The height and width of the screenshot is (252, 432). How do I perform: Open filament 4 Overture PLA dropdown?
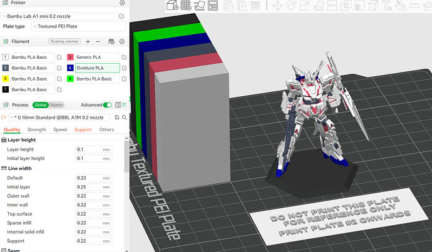pyautogui.click(x=97, y=68)
